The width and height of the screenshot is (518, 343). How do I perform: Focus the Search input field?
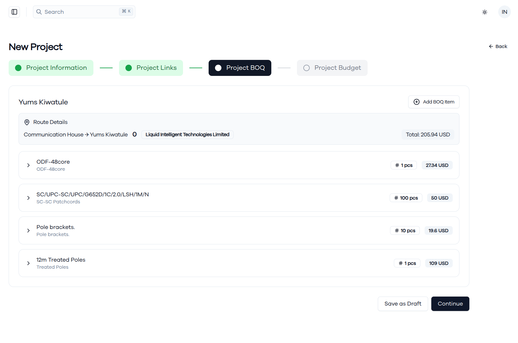point(84,12)
